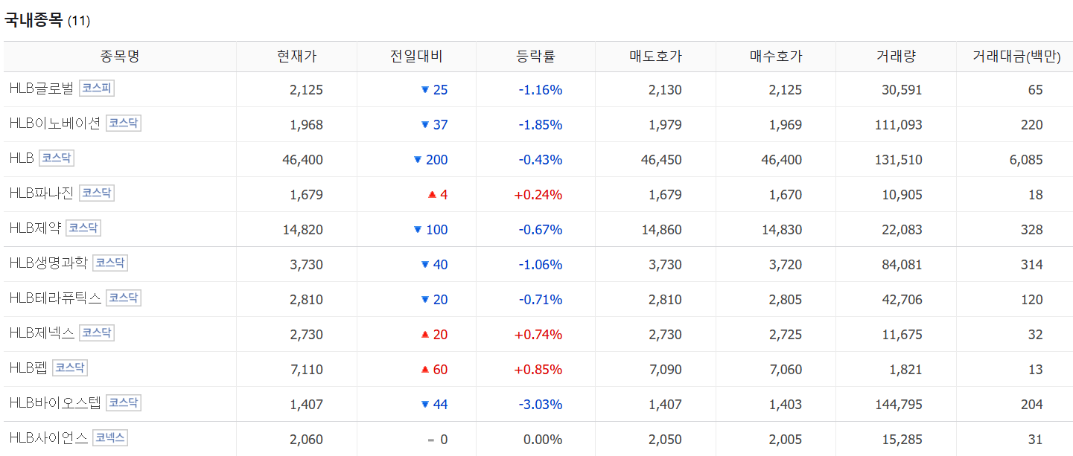
Task: Open HLB제약 stock details
Action: (x=35, y=228)
